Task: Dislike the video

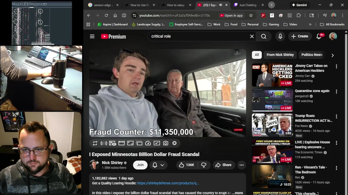Action: (204, 165)
